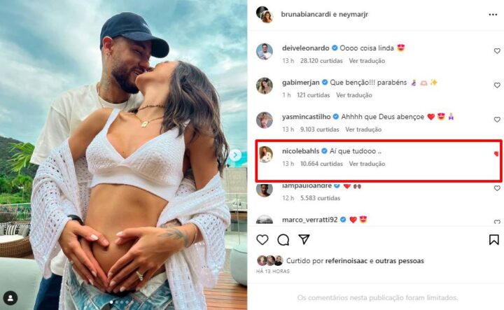View 28.120 curtidas on deiveleonardo's comment
The height and width of the screenshot is (310, 504).
302,61
